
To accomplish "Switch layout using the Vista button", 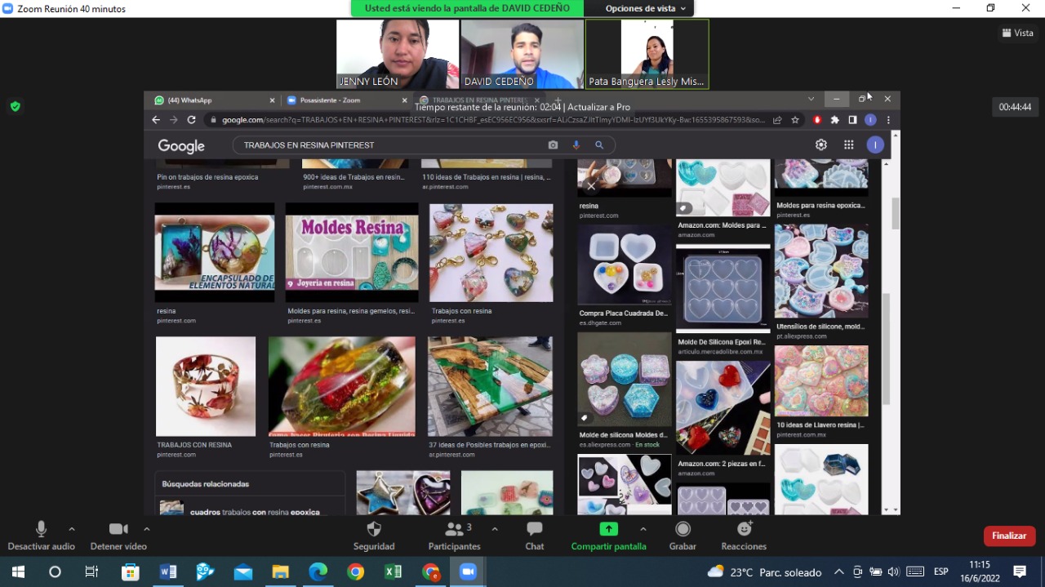I will pos(1018,33).
